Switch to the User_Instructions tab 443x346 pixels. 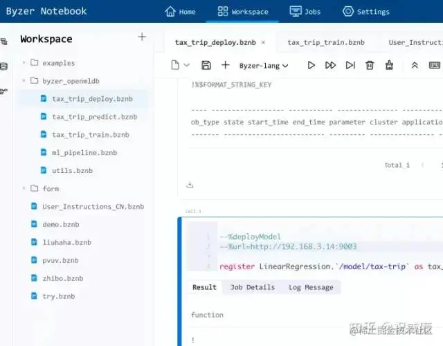pos(415,42)
